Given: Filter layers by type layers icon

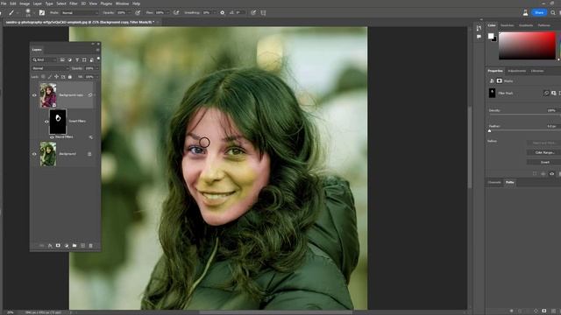Looking at the screenshot, I should pos(77,59).
